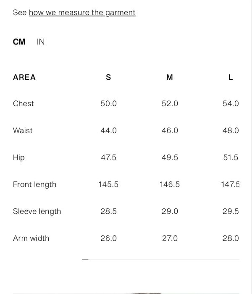The image size is (252, 294).
Task: Click Front length value 146.5 for M
Action: [x=170, y=184]
